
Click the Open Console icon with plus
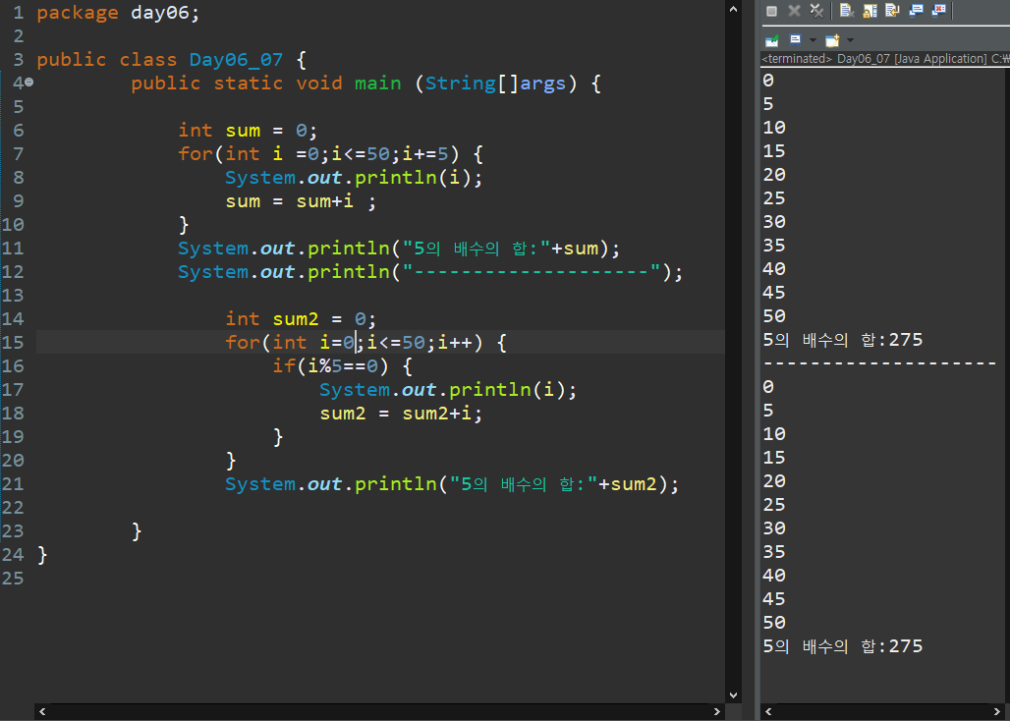pos(832,40)
